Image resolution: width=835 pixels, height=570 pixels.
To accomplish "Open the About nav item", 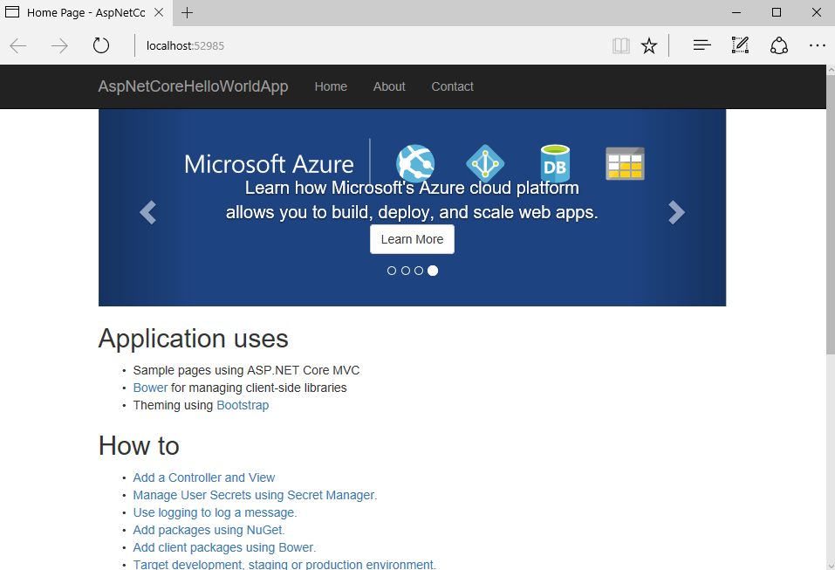I will [x=389, y=86].
